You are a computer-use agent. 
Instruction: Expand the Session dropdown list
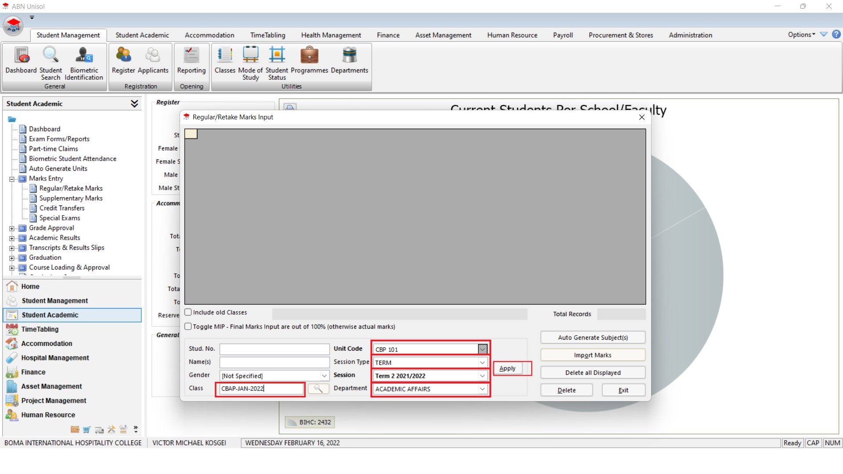pos(483,376)
